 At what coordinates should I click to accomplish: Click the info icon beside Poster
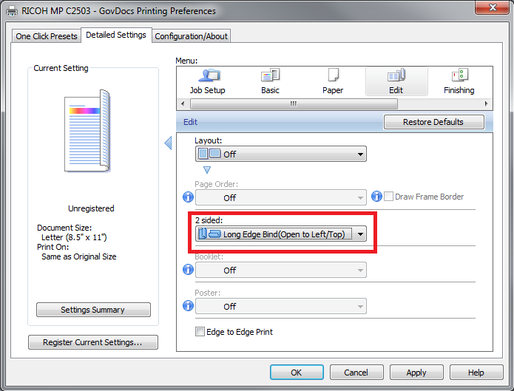click(188, 305)
